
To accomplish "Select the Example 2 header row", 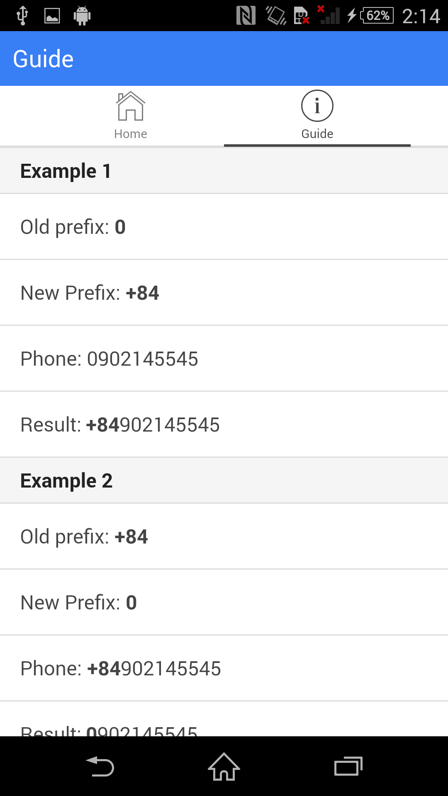I will point(224,480).
